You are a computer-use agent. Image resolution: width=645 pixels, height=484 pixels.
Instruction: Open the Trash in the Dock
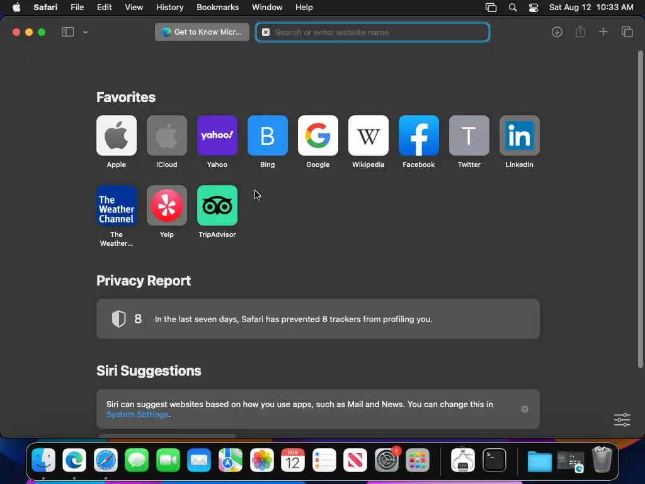(x=602, y=459)
